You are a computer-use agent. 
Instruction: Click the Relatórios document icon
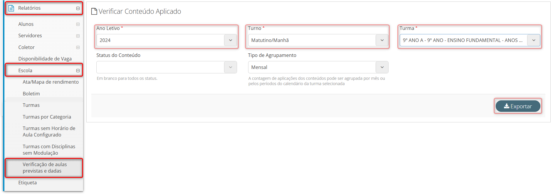[11, 8]
